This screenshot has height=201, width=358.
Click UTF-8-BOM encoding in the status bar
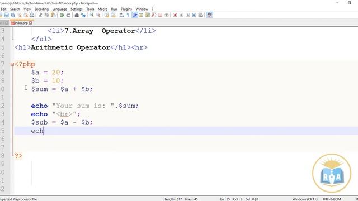tap(332, 199)
